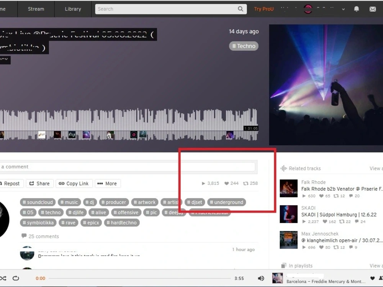Select the # underground tag

click(226, 202)
